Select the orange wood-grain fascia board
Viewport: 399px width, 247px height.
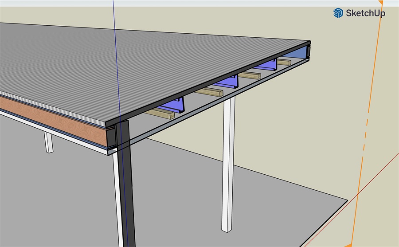[54, 120]
